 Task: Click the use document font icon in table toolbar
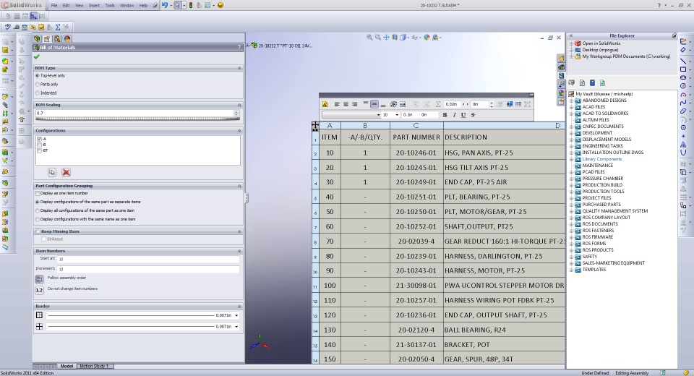pos(325,105)
